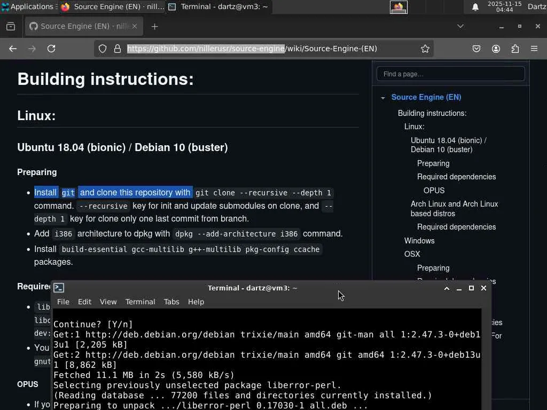Switch to the Terminal taskbar entry

point(218,6)
